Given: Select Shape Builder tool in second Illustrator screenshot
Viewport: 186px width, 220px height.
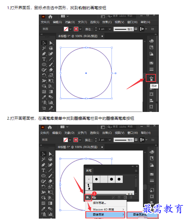Looking at the screenshot, I should 43,198.
